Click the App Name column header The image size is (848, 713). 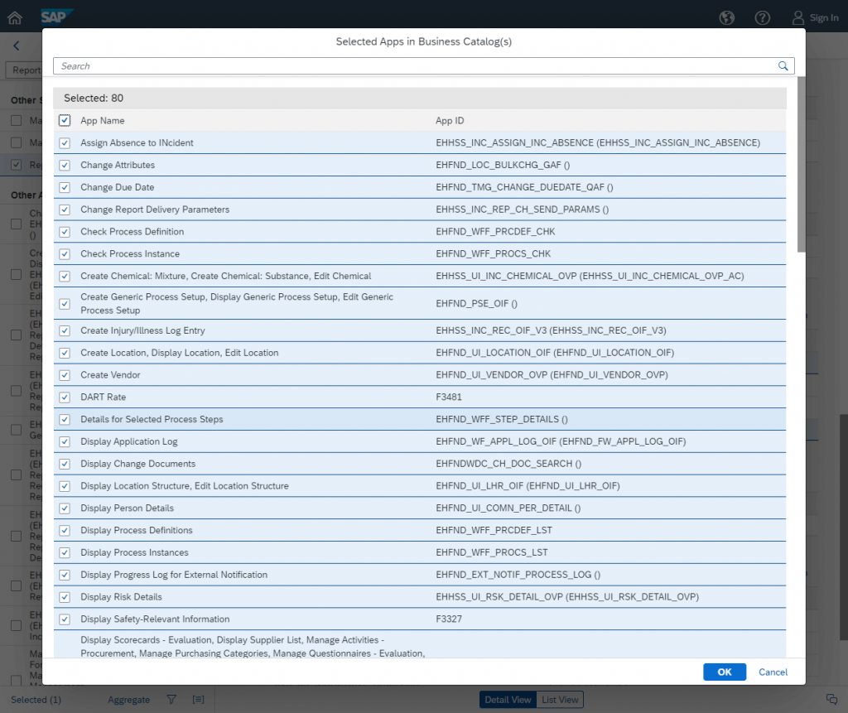click(102, 121)
